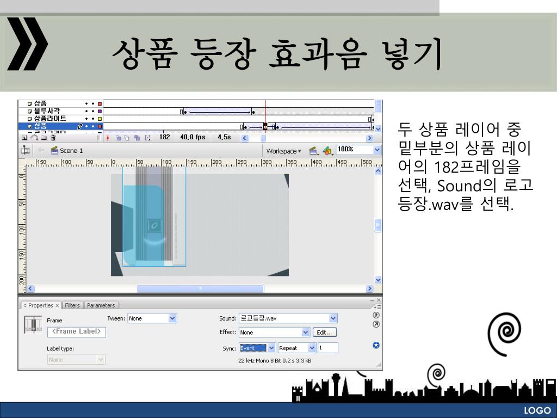557x418 pixels.
Task: Open the Sync Event dropdown
Action: coord(257,348)
